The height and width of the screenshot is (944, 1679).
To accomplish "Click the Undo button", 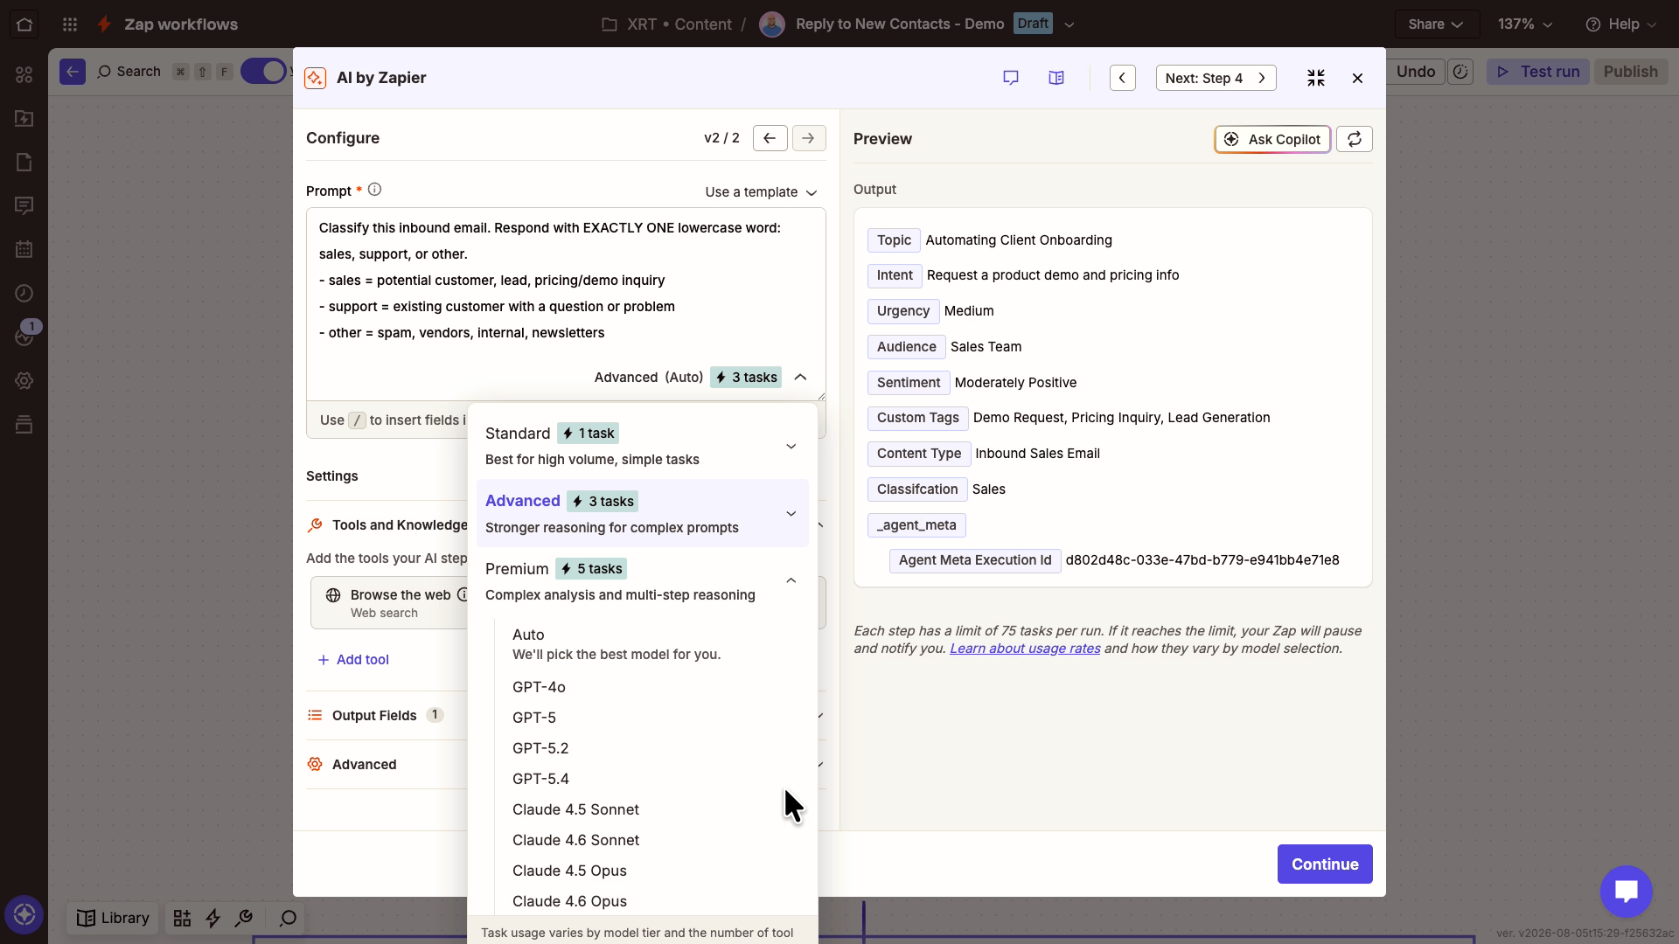I will tap(1415, 72).
